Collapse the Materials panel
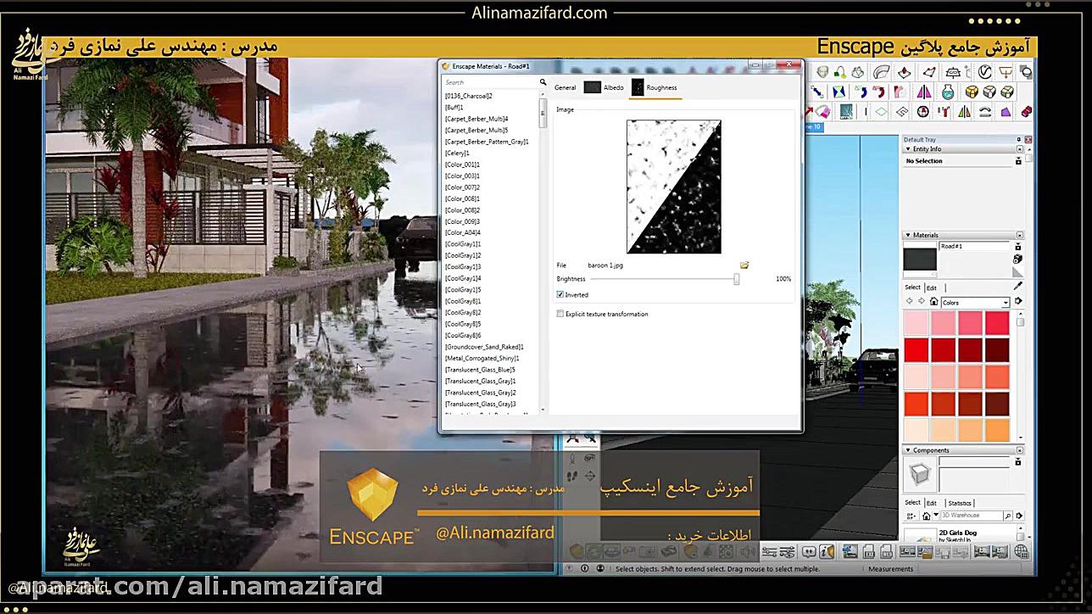 908,235
